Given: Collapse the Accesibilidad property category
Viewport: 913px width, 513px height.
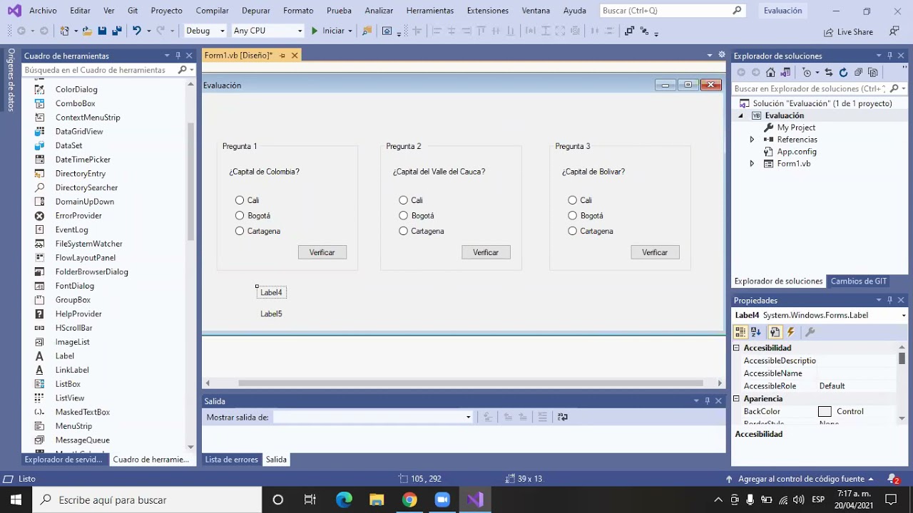Looking at the screenshot, I should (x=737, y=348).
